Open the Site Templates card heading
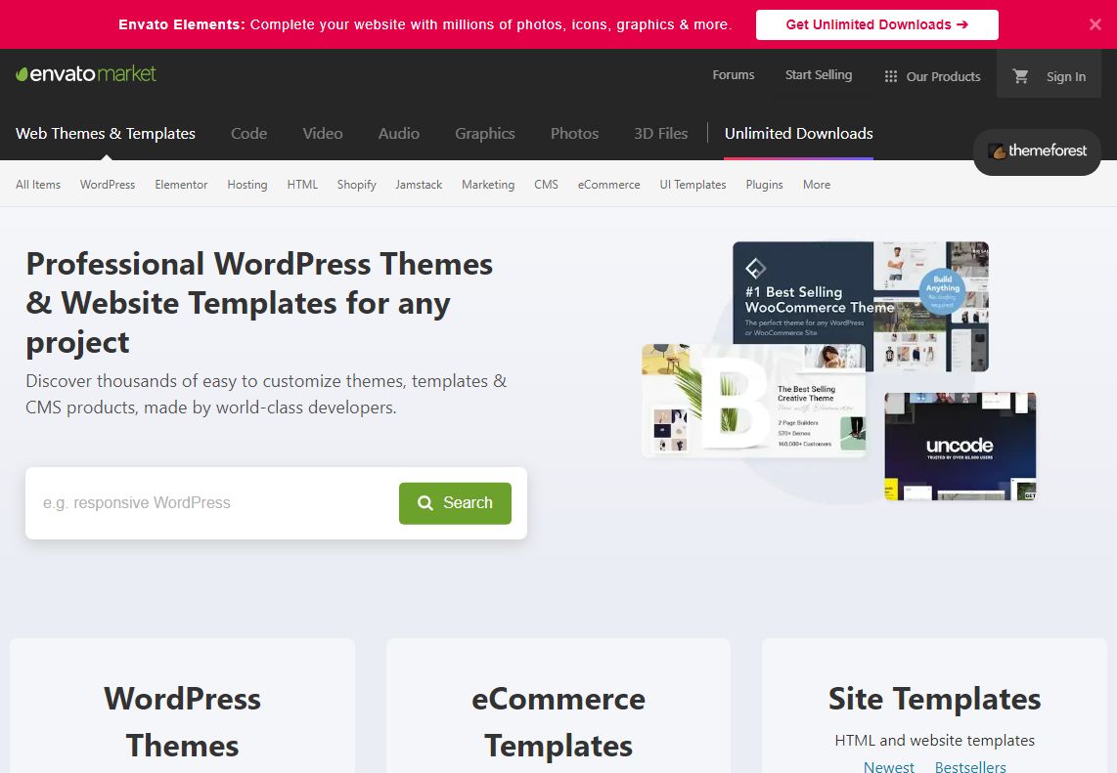 pos(935,699)
